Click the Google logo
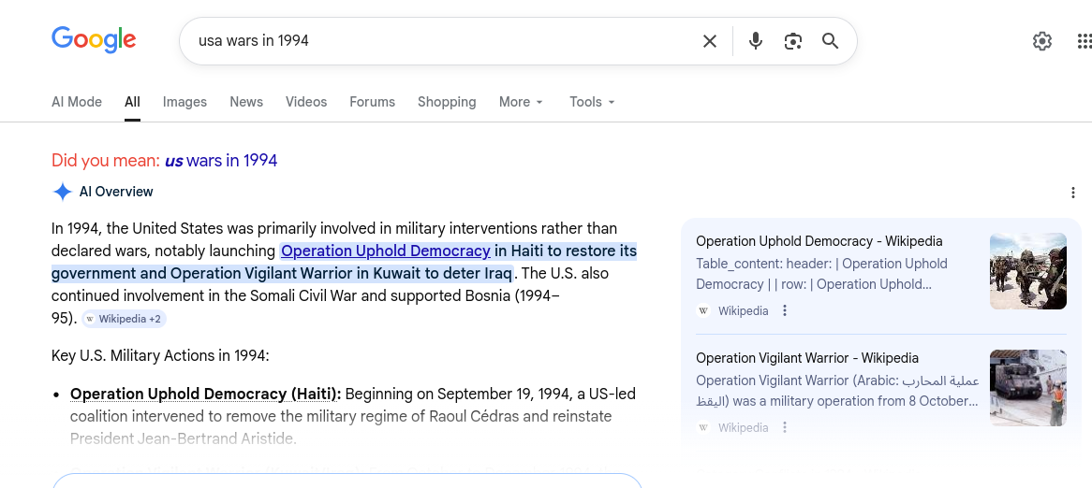1092x488 pixels. tap(94, 39)
